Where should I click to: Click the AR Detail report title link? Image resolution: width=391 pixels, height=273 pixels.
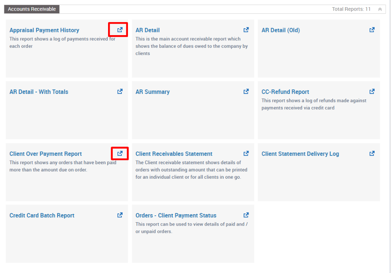pos(147,30)
